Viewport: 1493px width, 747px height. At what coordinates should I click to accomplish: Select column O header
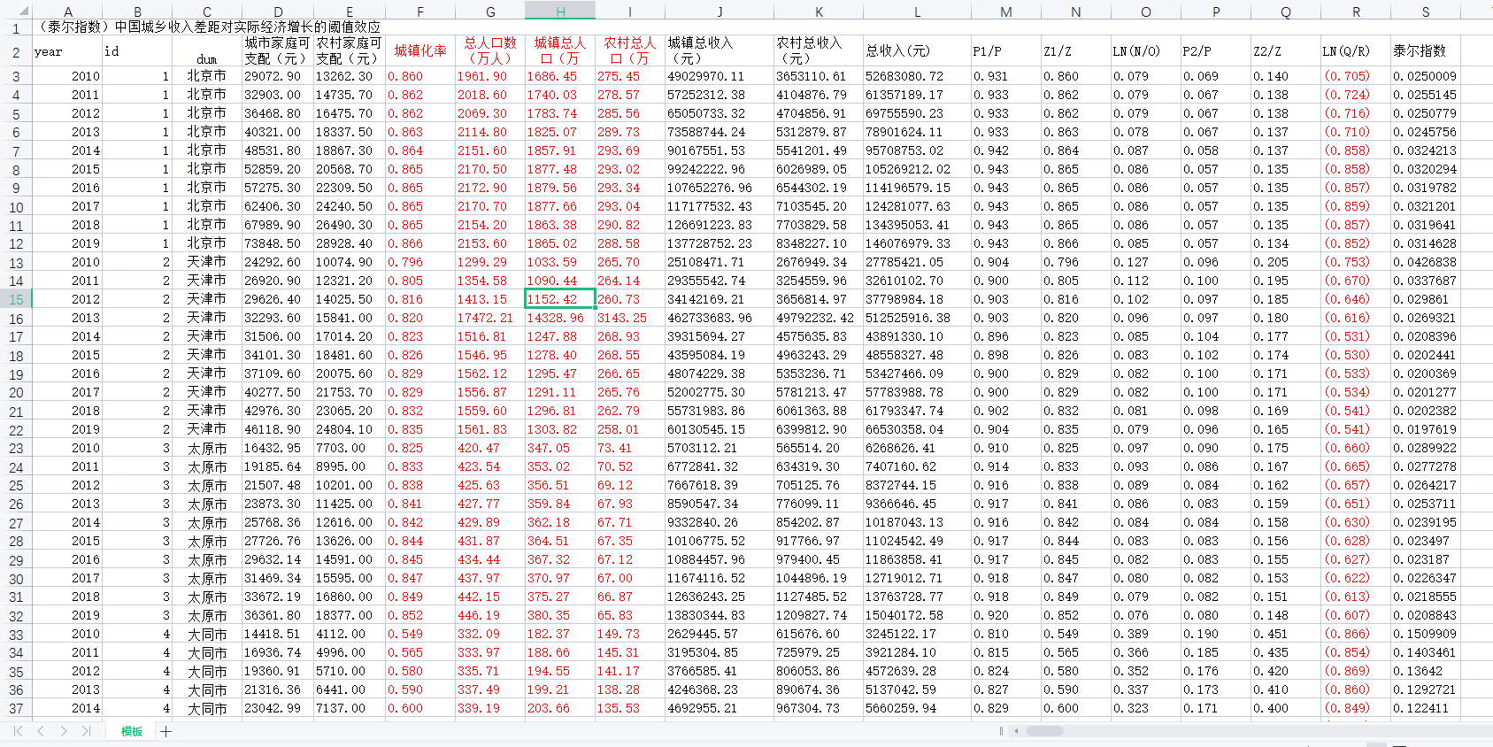[x=1145, y=12]
